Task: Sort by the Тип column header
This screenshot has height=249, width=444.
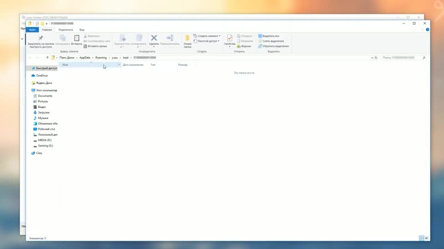Action: [x=153, y=65]
